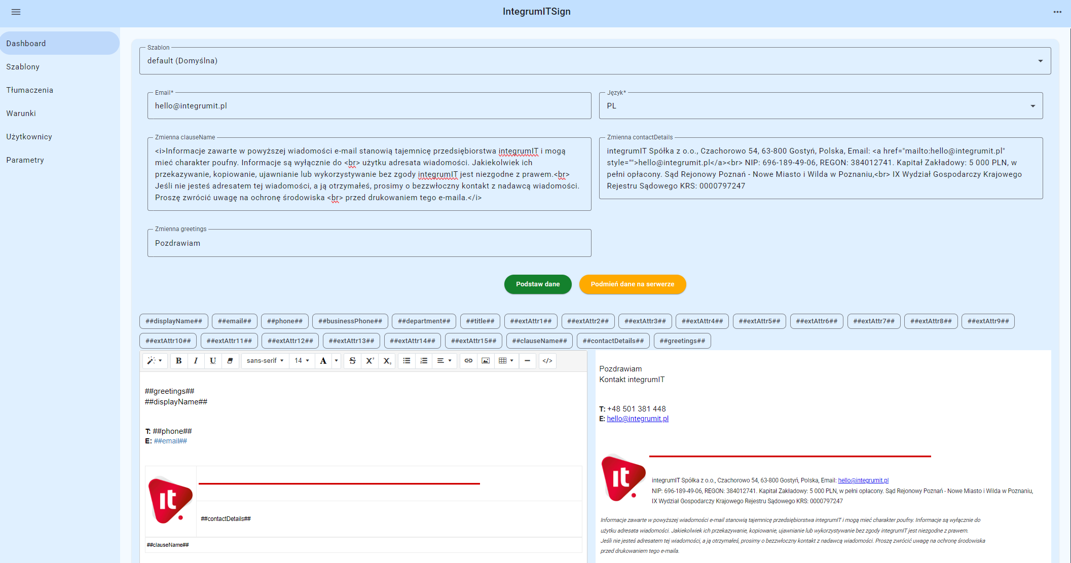Insert the ##email## variable chip

tap(235, 321)
